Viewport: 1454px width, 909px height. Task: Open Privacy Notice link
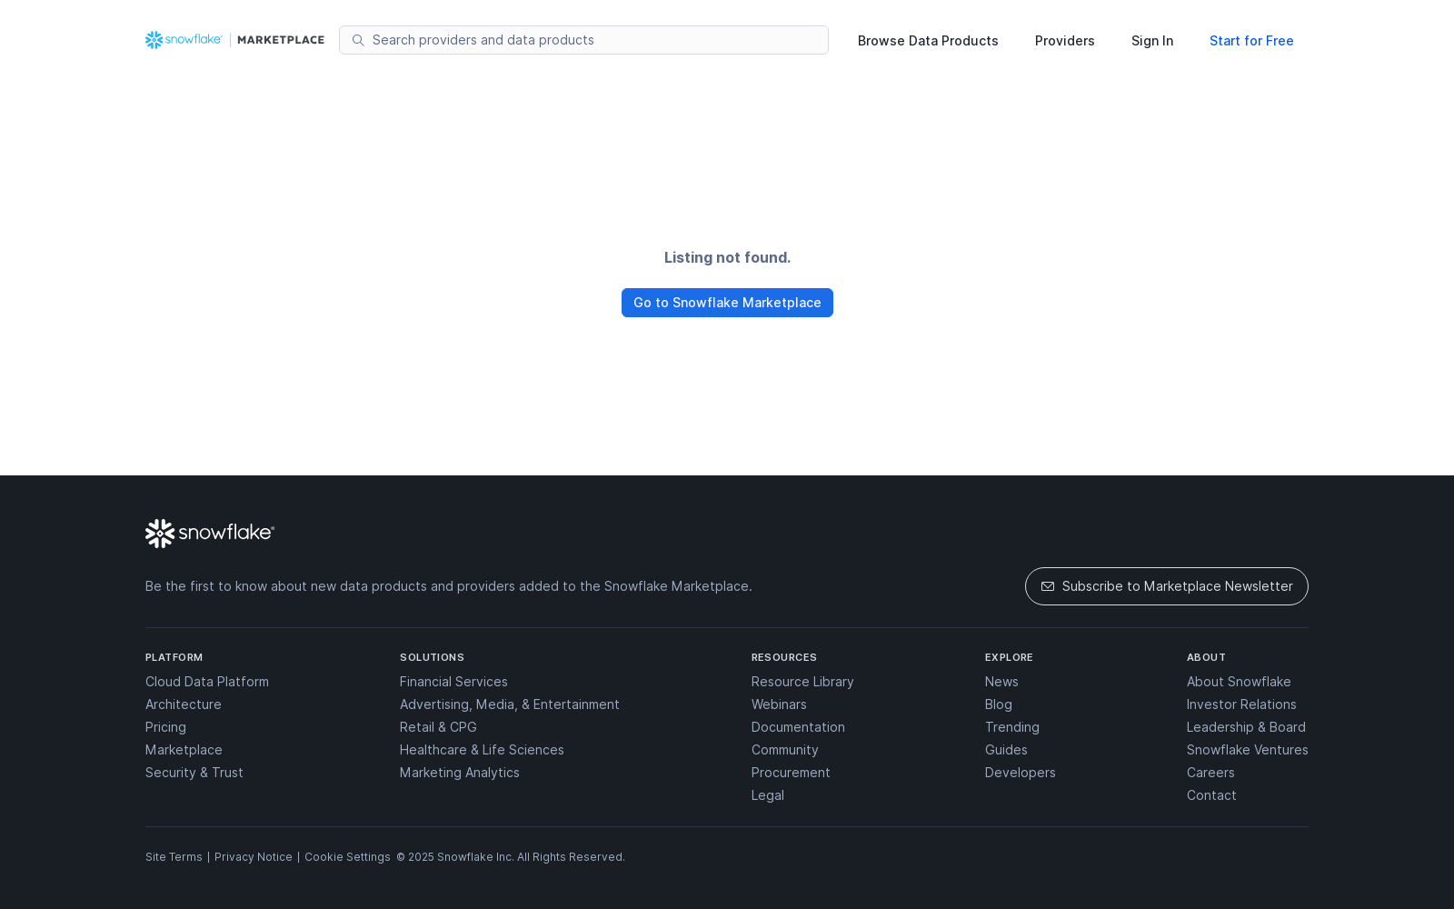pos(254,857)
